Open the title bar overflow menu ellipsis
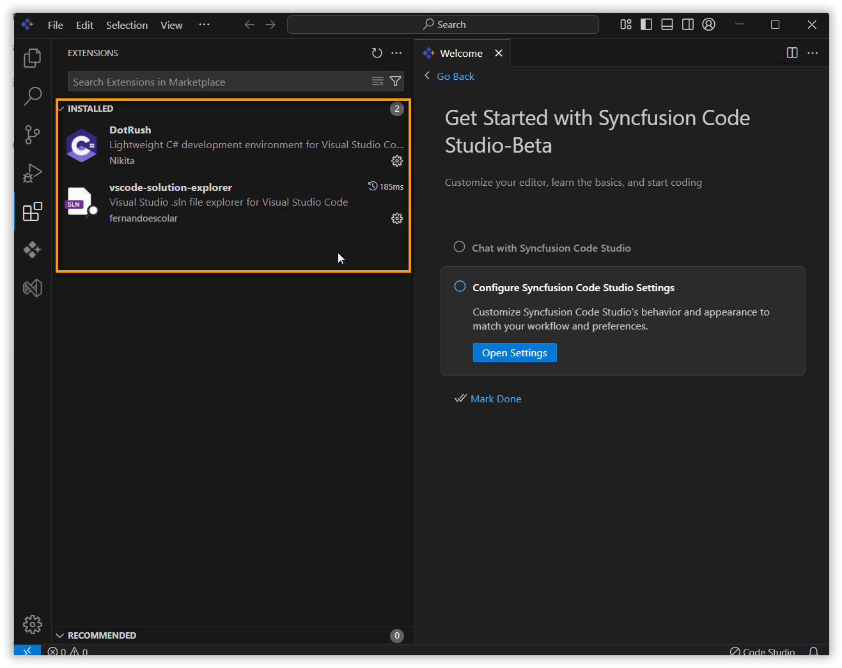 click(x=204, y=24)
